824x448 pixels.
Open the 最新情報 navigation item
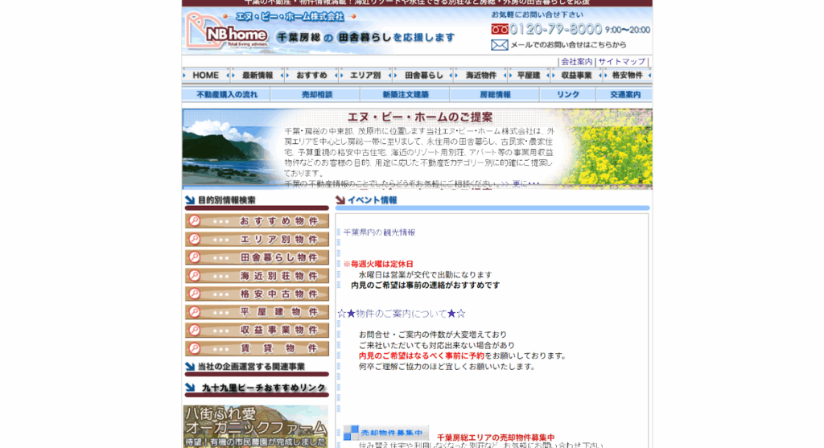point(257,75)
